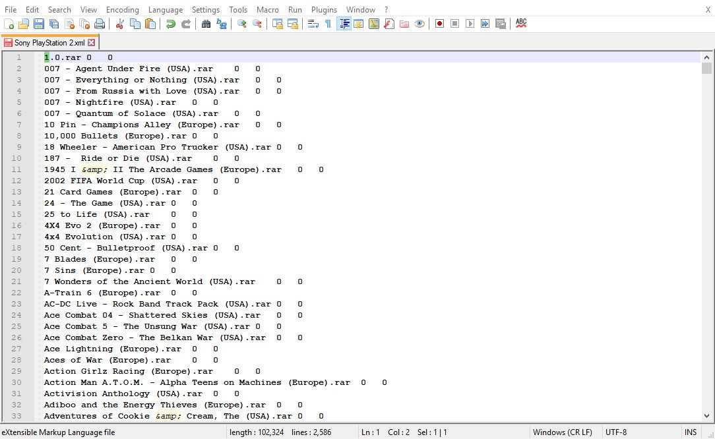Screen dimensions: 715x439
Task: Open the Settings menu
Action: 205,10
